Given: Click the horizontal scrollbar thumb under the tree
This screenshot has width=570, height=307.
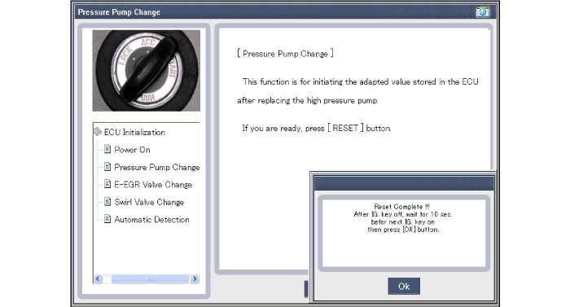Looking at the screenshot, I should [150, 278].
